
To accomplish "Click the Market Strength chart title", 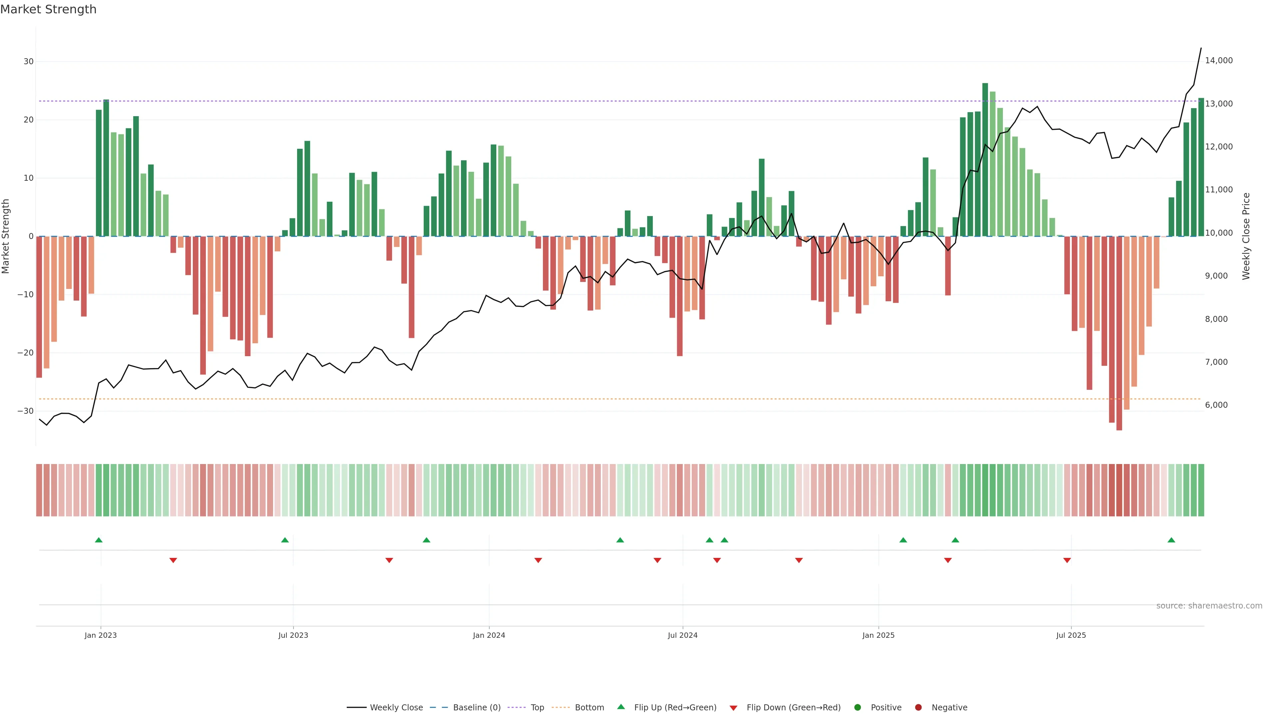I will 48,9.
